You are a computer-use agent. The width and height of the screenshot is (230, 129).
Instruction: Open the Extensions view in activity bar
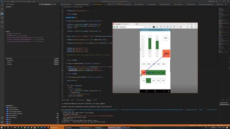[x=2, y=22]
